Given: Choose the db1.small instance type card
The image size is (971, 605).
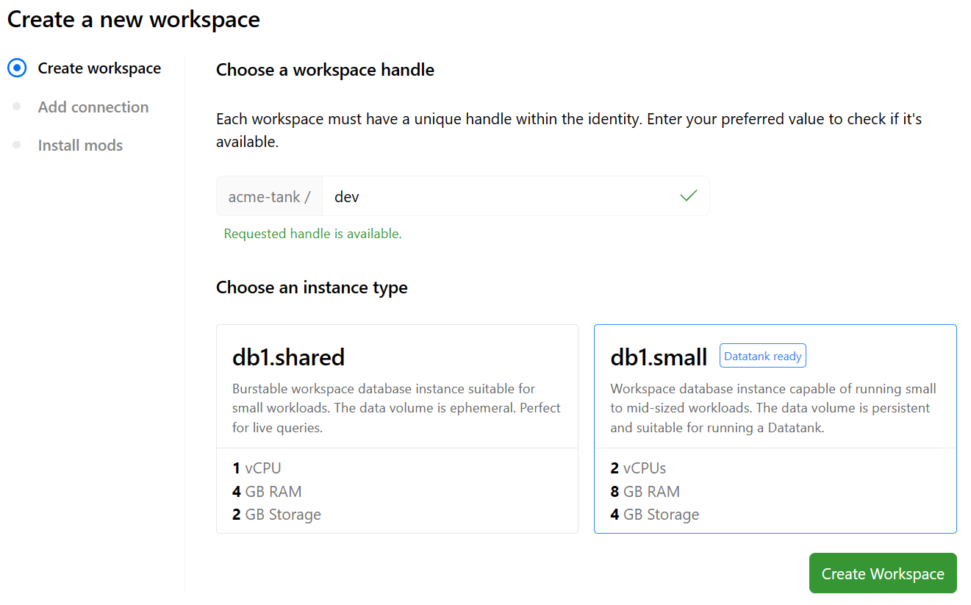Looking at the screenshot, I should click(x=775, y=429).
